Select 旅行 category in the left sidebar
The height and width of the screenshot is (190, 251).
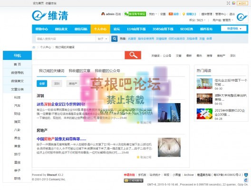[17, 154]
